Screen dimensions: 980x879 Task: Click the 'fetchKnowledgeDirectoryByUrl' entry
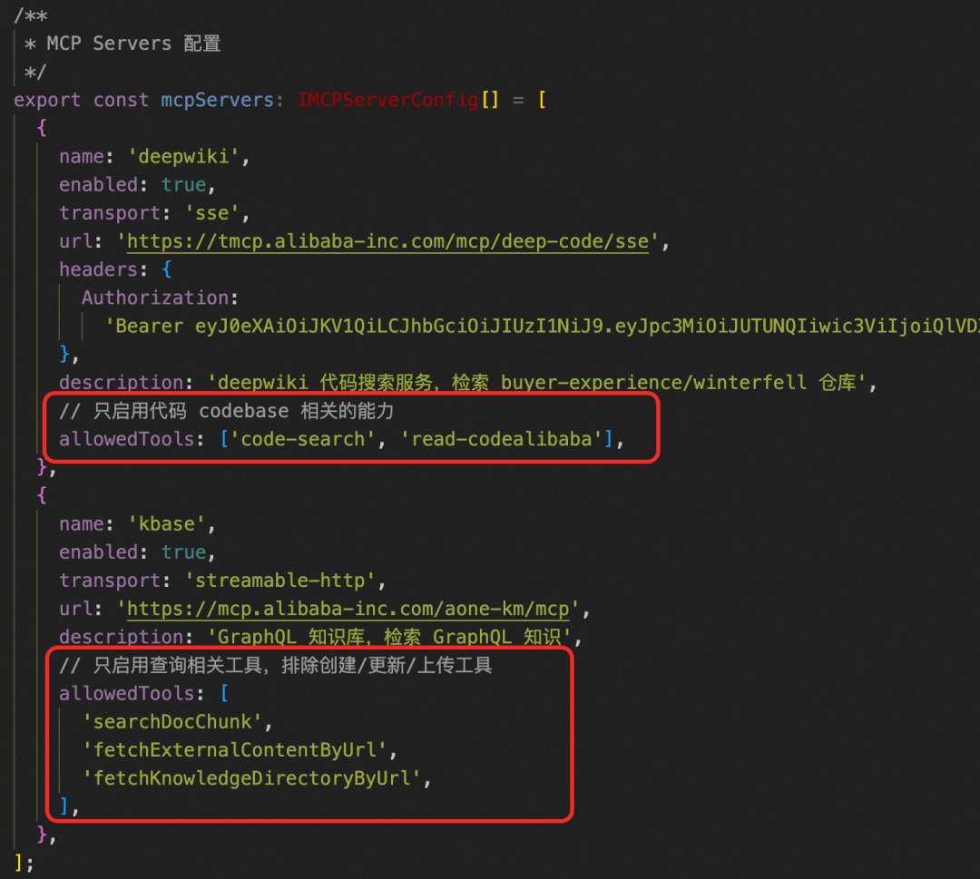click(252, 778)
